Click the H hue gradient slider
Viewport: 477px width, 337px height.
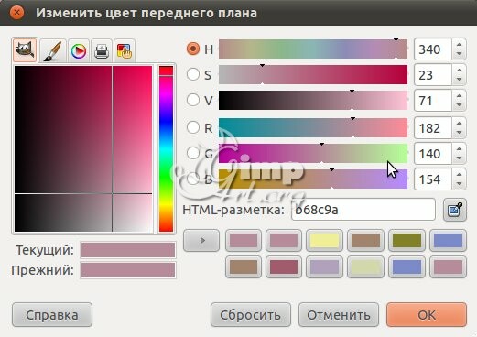[313, 49]
